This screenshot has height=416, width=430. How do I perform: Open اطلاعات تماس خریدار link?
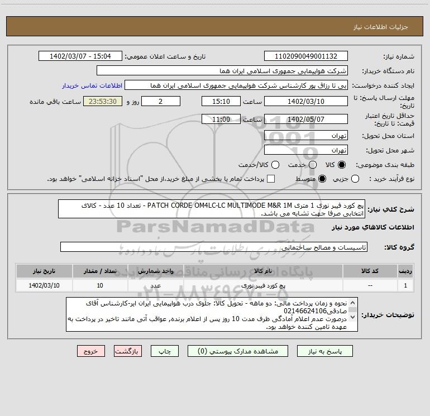tap(92, 85)
